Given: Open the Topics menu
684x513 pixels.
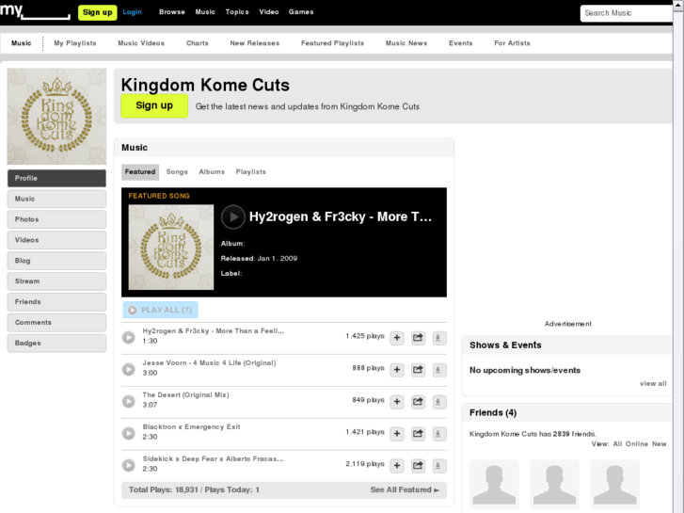Looking at the screenshot, I should coord(237,12).
